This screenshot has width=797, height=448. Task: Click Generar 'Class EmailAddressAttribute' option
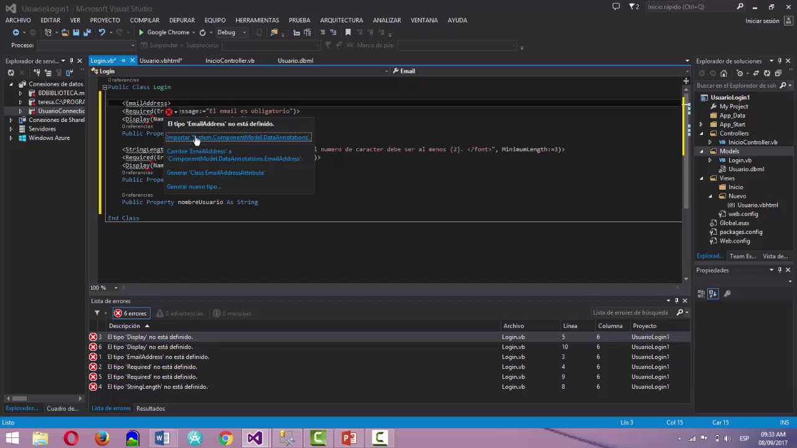point(215,173)
